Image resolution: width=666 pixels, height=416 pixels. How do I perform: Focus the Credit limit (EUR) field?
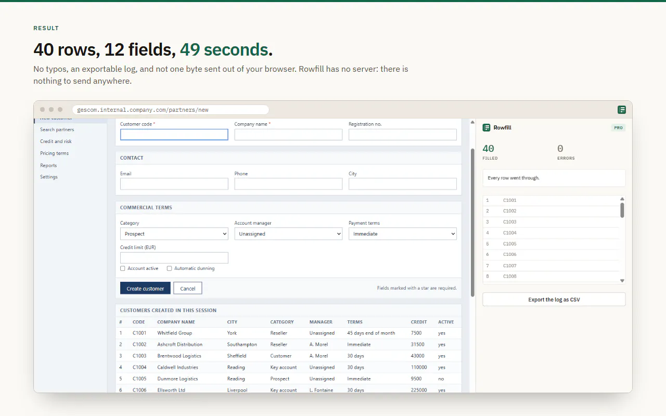[174, 258]
